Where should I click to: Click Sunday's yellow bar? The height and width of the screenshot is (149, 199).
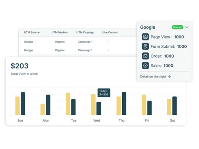[18, 106]
